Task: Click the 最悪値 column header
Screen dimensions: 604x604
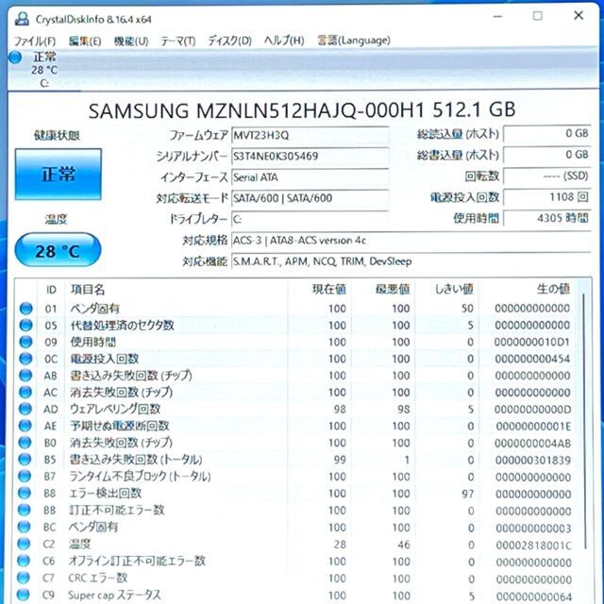Action: (393, 289)
